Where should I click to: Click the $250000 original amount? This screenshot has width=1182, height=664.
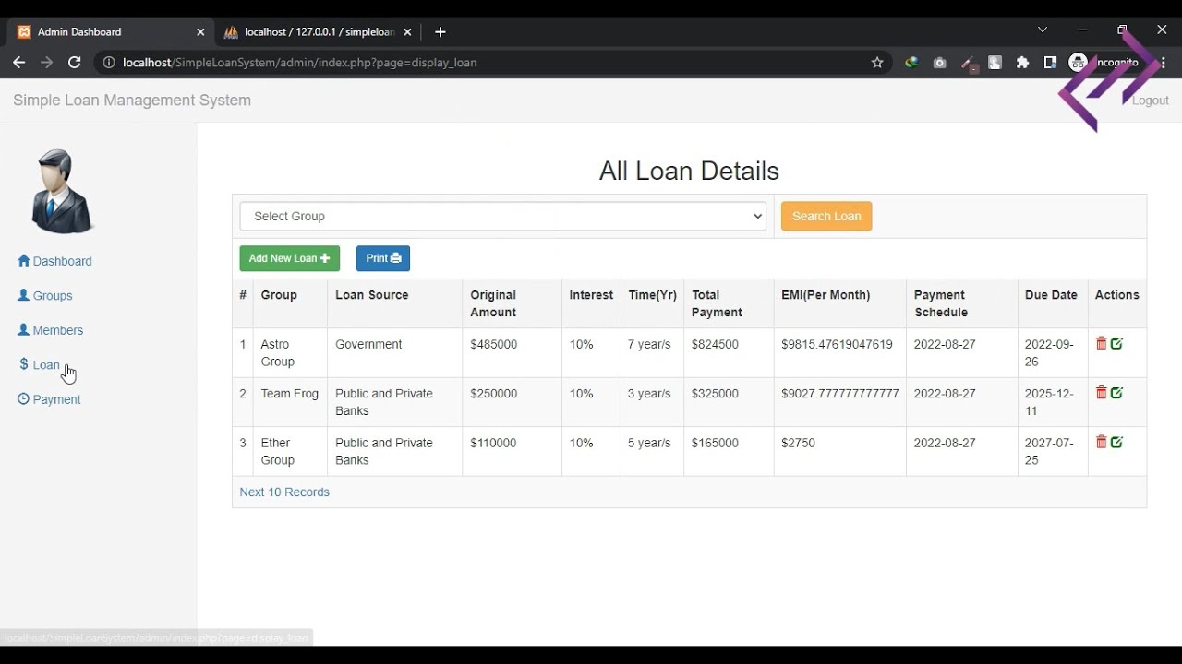[x=493, y=393]
